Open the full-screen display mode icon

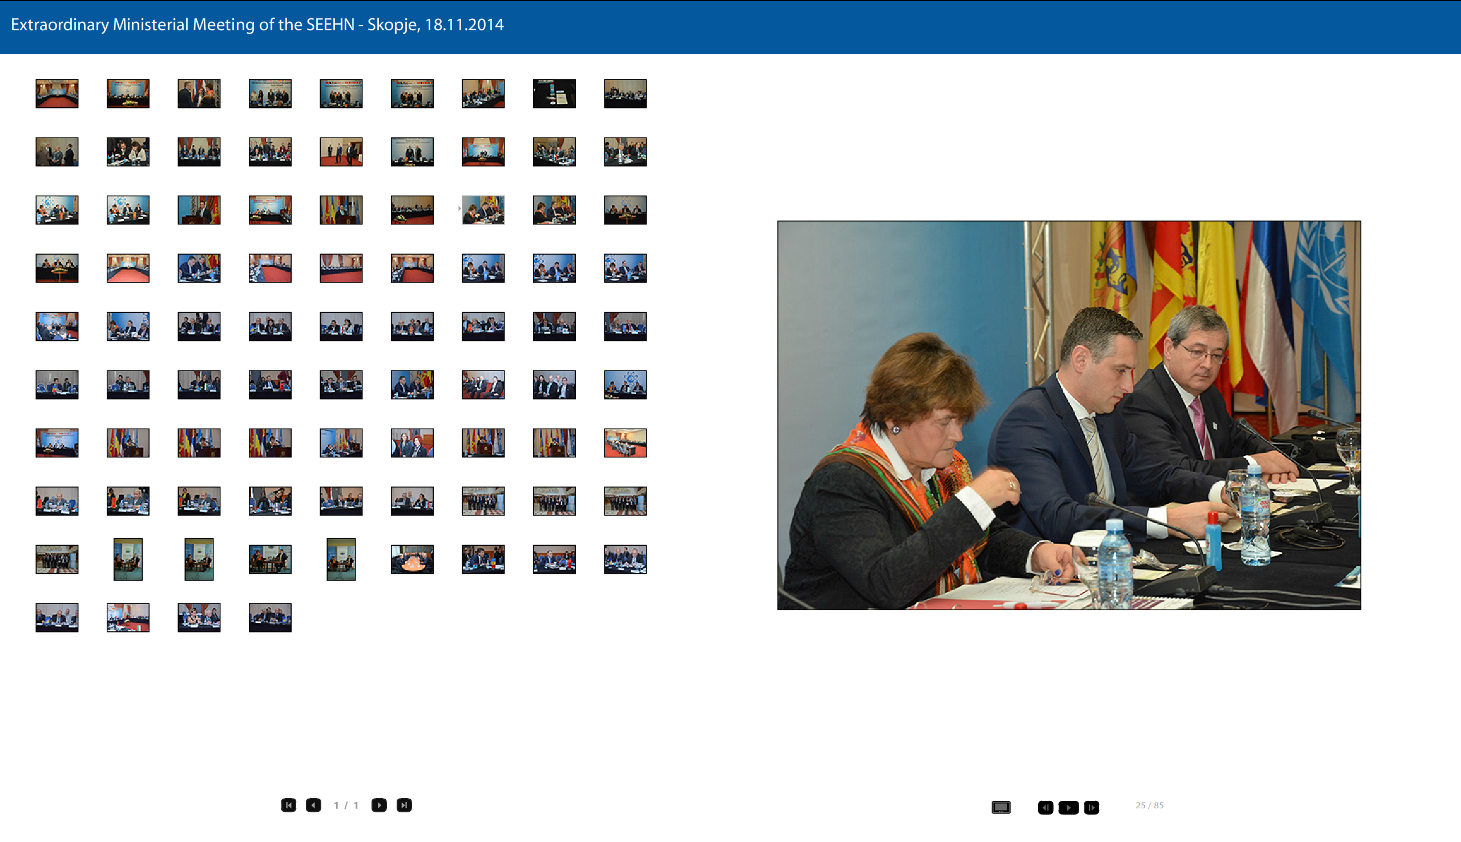click(1001, 807)
